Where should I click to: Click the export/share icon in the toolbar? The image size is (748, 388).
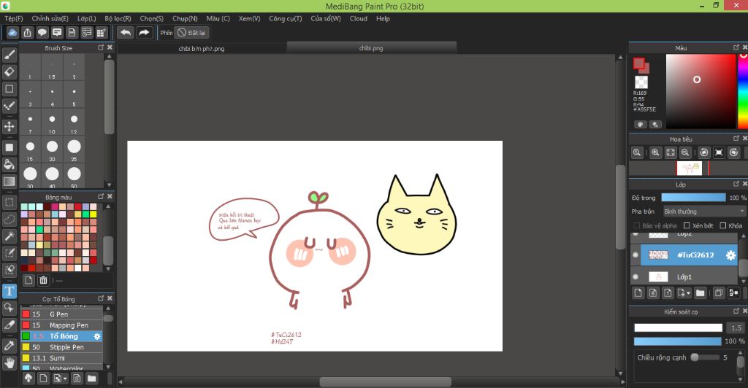coord(28,32)
